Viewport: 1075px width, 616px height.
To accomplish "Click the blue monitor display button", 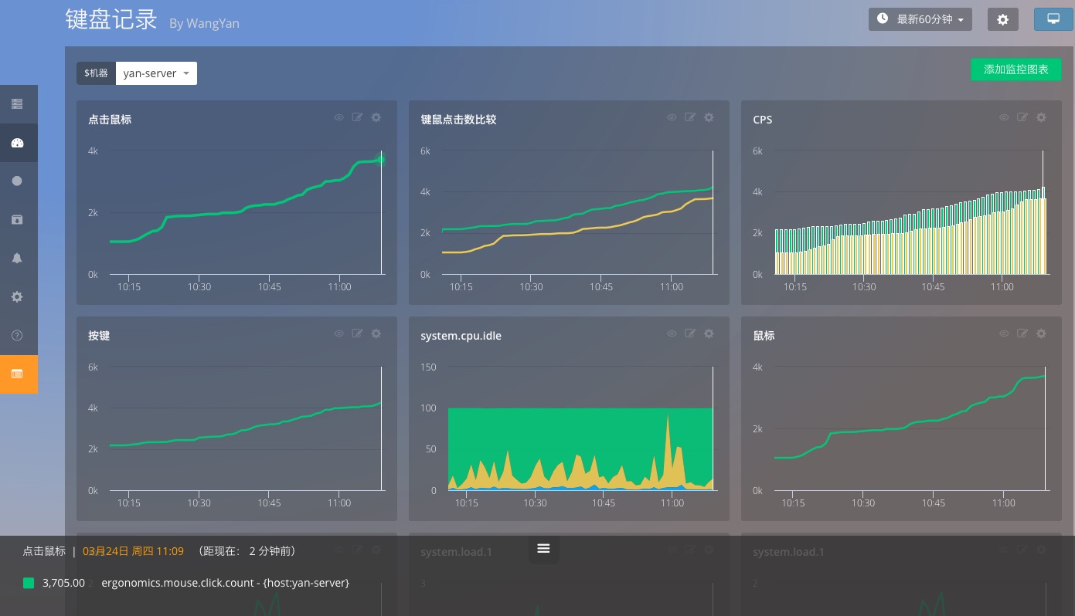I will point(1053,19).
